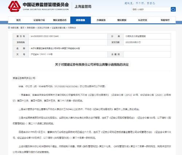Open the 辖区数据 navigation tab
The height and width of the screenshot is (155, 182).
click(x=122, y=20)
